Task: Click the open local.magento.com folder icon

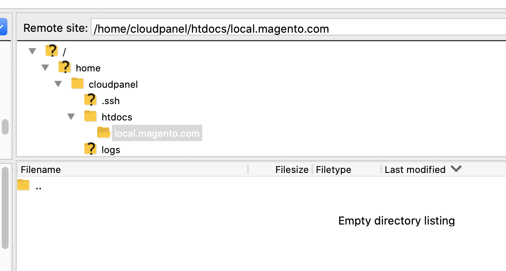Action: [104, 132]
